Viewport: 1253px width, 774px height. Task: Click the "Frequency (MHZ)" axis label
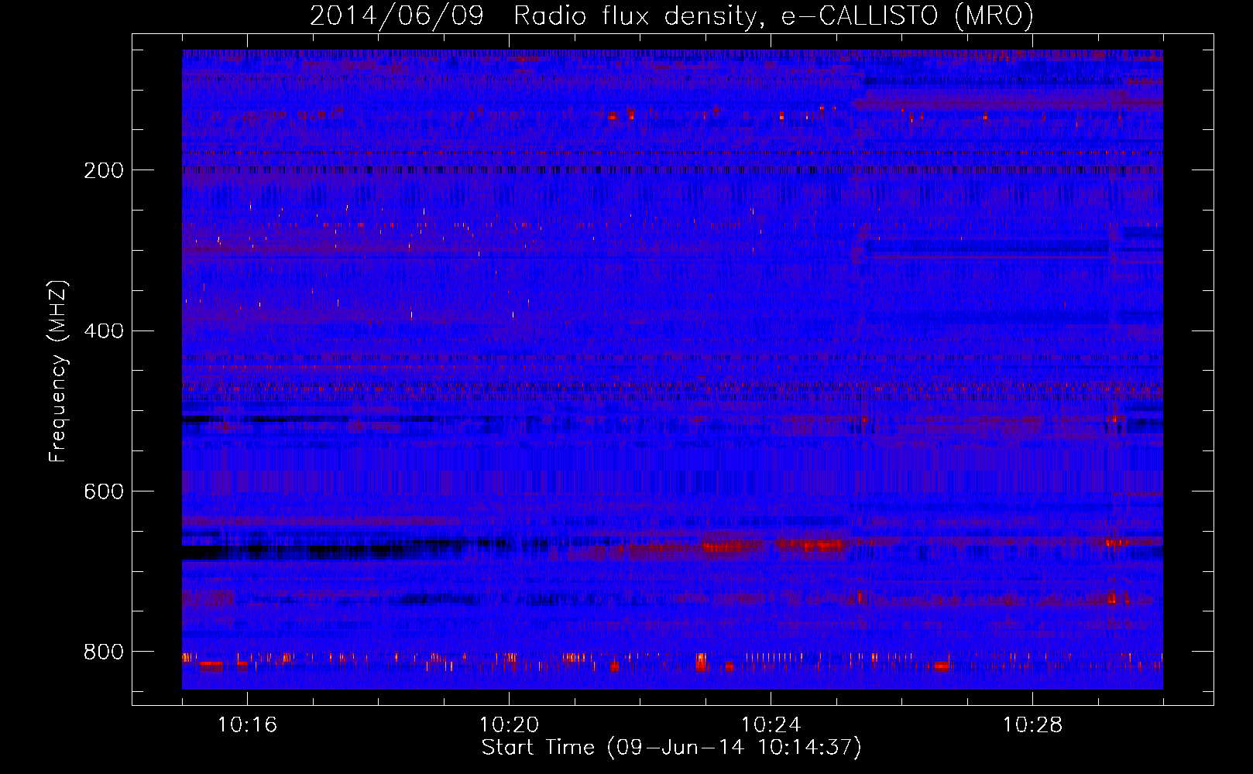[x=58, y=371]
